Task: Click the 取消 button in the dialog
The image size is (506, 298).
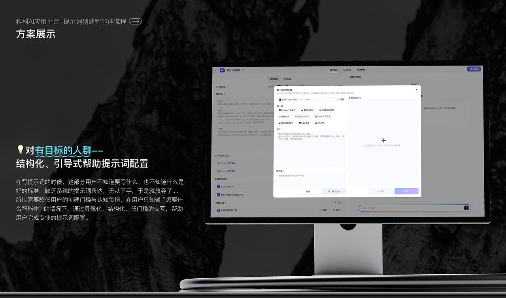Action: (308, 191)
